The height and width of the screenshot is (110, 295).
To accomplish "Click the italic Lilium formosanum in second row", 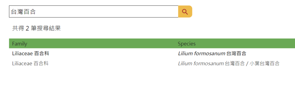I will 201,63.
